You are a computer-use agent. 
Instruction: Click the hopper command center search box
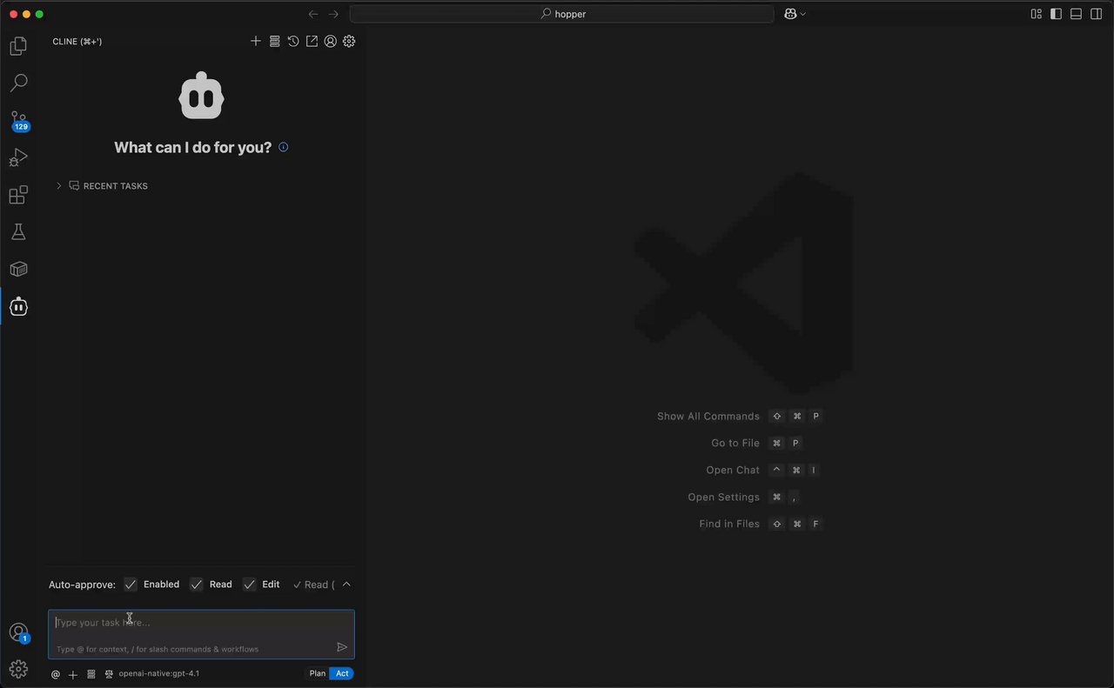click(x=562, y=14)
